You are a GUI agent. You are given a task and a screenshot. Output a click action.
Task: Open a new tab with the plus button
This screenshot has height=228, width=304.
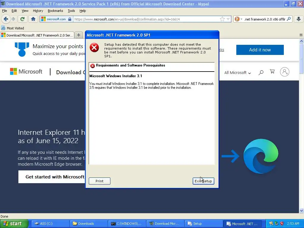(x=78, y=35)
